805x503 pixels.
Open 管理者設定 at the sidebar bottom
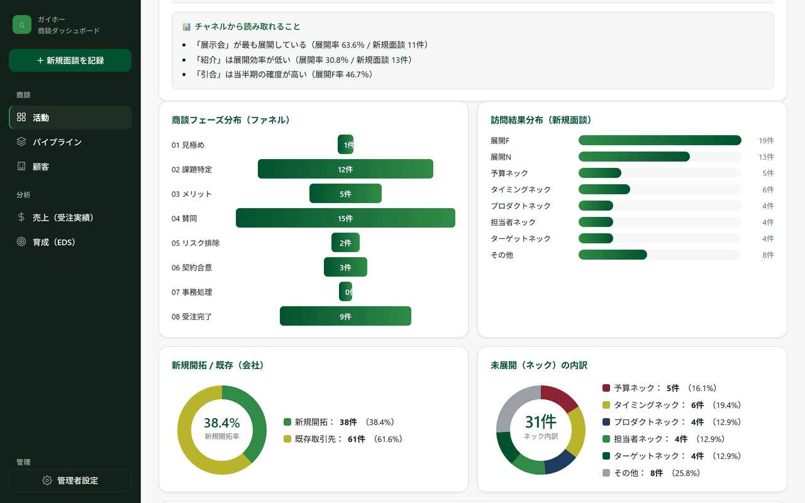point(70,480)
